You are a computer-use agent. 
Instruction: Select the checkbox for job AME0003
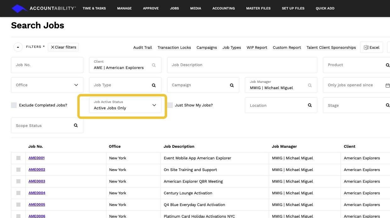click(18, 181)
